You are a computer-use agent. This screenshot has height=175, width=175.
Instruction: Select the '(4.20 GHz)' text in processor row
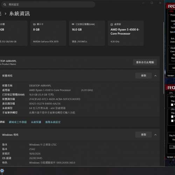click(87, 90)
